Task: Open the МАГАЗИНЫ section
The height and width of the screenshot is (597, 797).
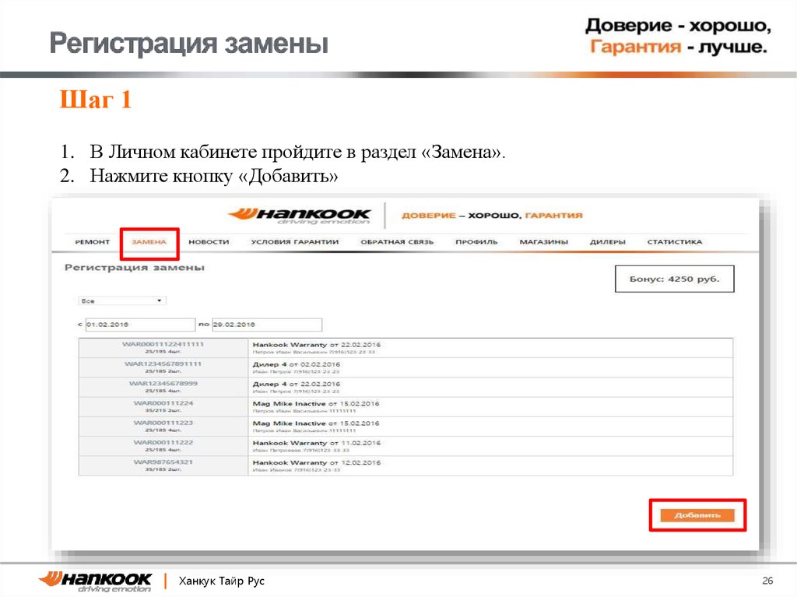Action: (x=544, y=243)
